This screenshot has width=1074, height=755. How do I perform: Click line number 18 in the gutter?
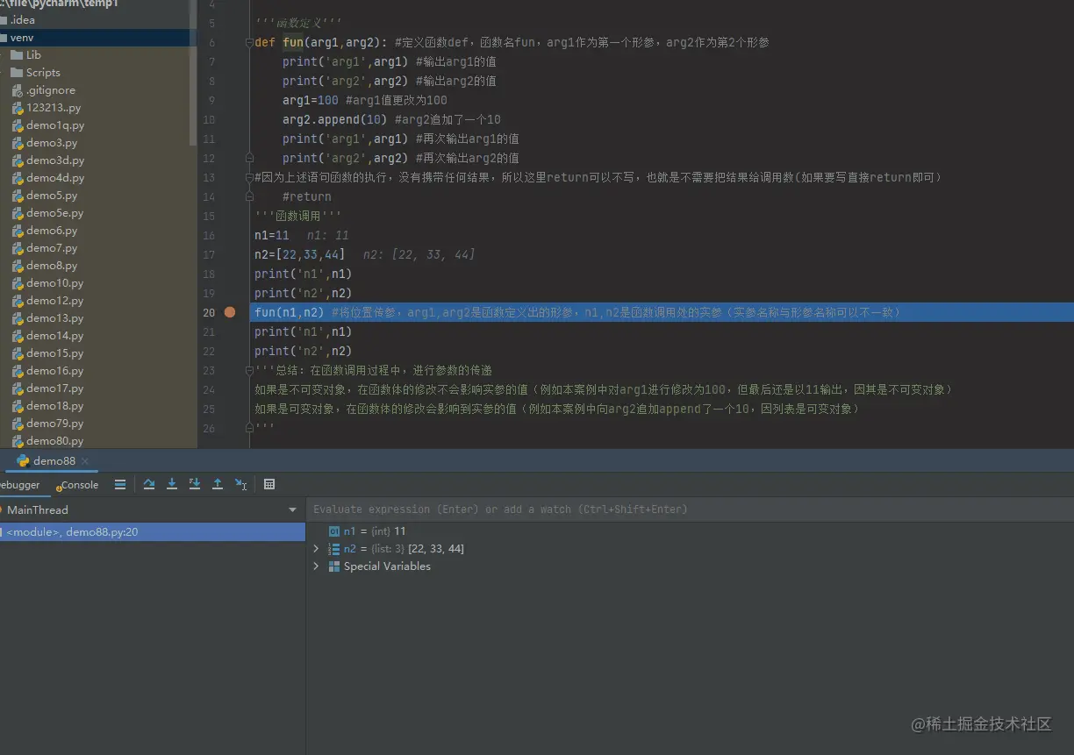click(208, 274)
